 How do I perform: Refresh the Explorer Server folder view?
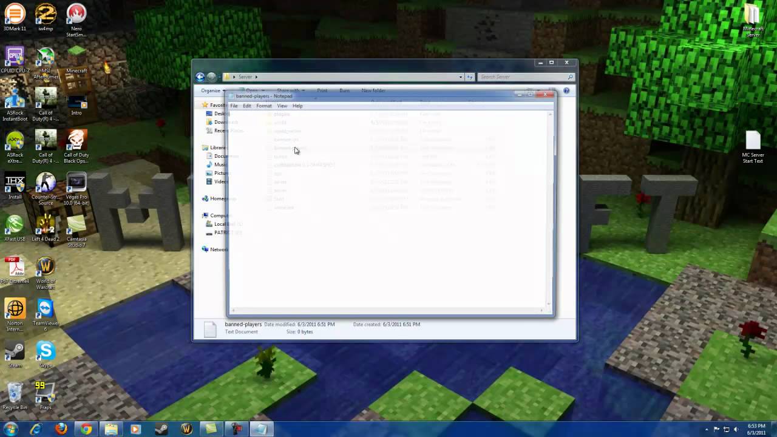470,77
